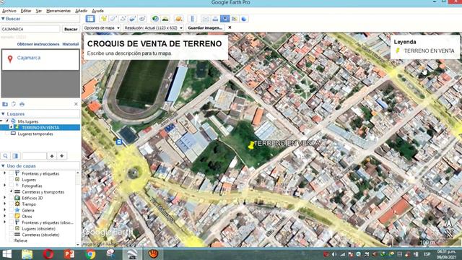Click the highlighted Save Image toolbar icon
Viewport: 462px width, 260px height.
pos(225,19)
